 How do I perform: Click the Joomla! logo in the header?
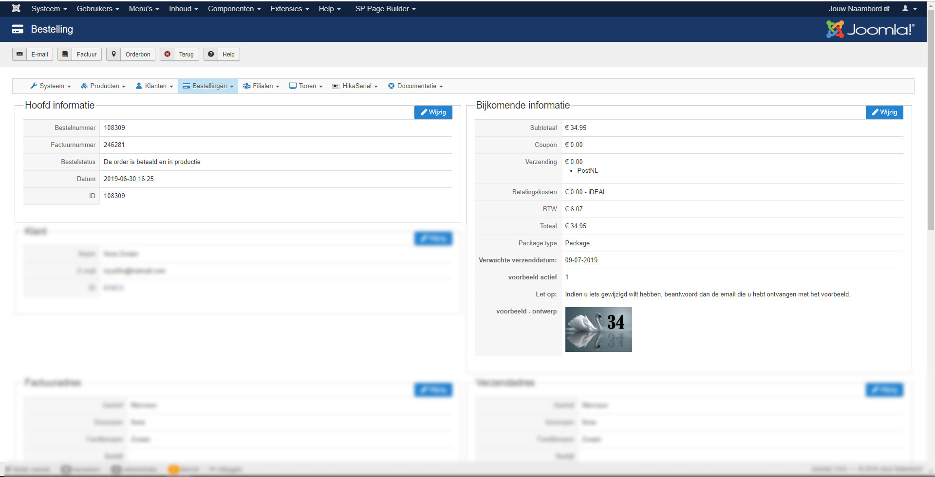coord(870,29)
